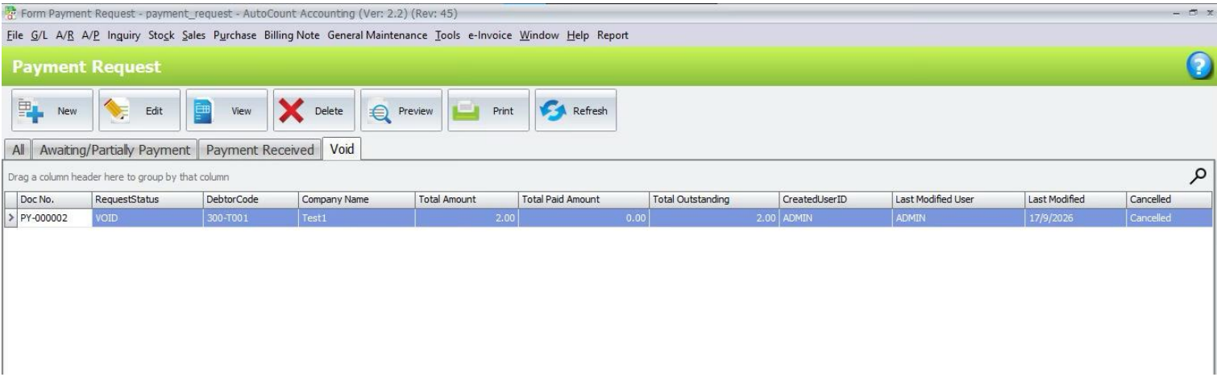The width and height of the screenshot is (1217, 377).
Task: Switch to the Payment Received tab
Action: coord(258,150)
